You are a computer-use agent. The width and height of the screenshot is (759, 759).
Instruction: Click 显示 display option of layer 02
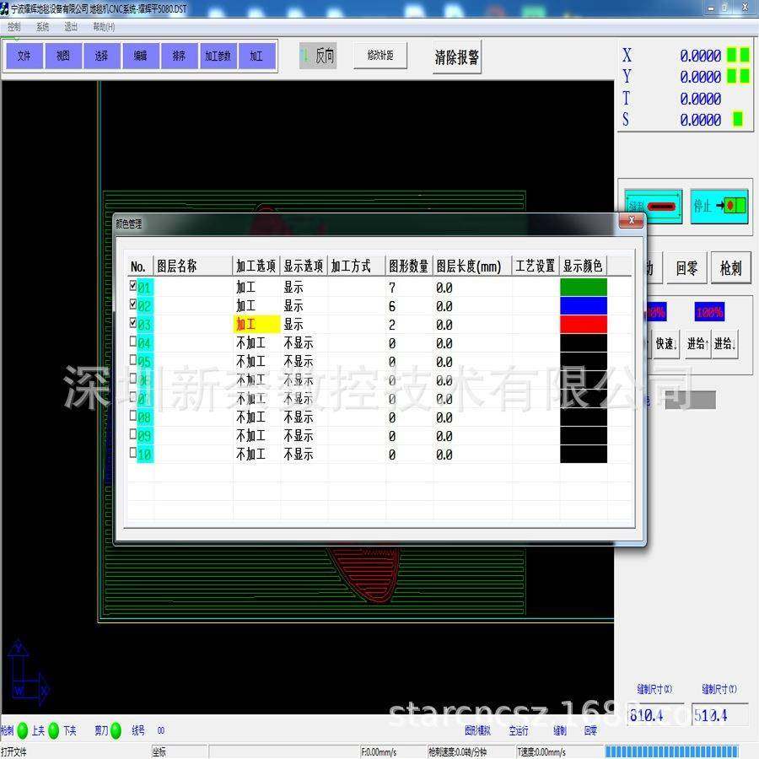[x=293, y=306]
